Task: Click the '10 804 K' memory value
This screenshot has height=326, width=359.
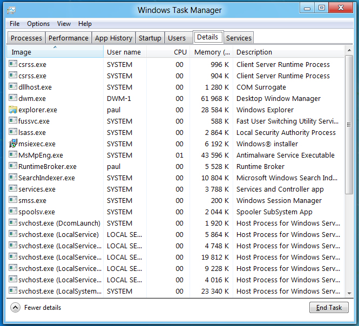Action: [x=215, y=178]
